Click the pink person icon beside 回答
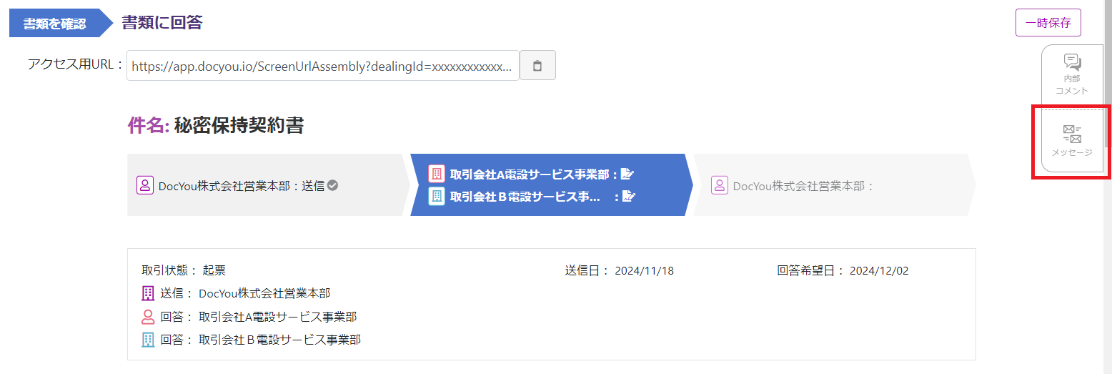1112x374 pixels. (148, 316)
